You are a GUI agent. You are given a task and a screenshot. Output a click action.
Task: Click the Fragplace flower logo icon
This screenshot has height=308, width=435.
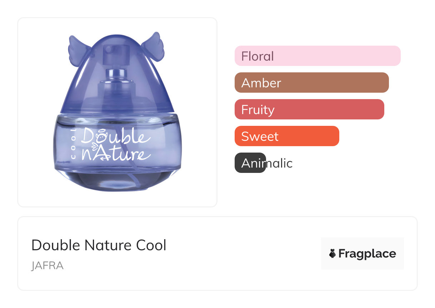(x=332, y=253)
